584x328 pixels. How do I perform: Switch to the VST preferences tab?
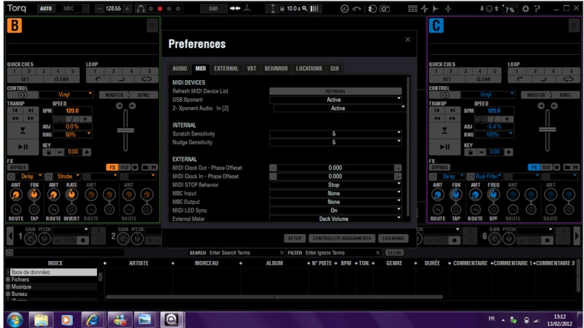point(251,69)
